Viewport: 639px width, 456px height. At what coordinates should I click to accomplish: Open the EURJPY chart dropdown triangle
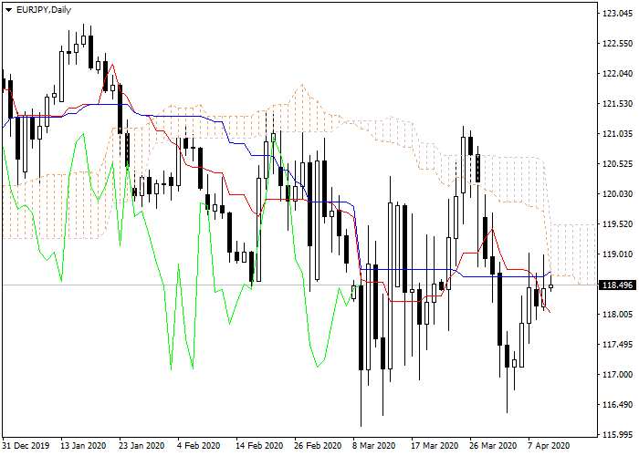pyautogui.click(x=8, y=10)
